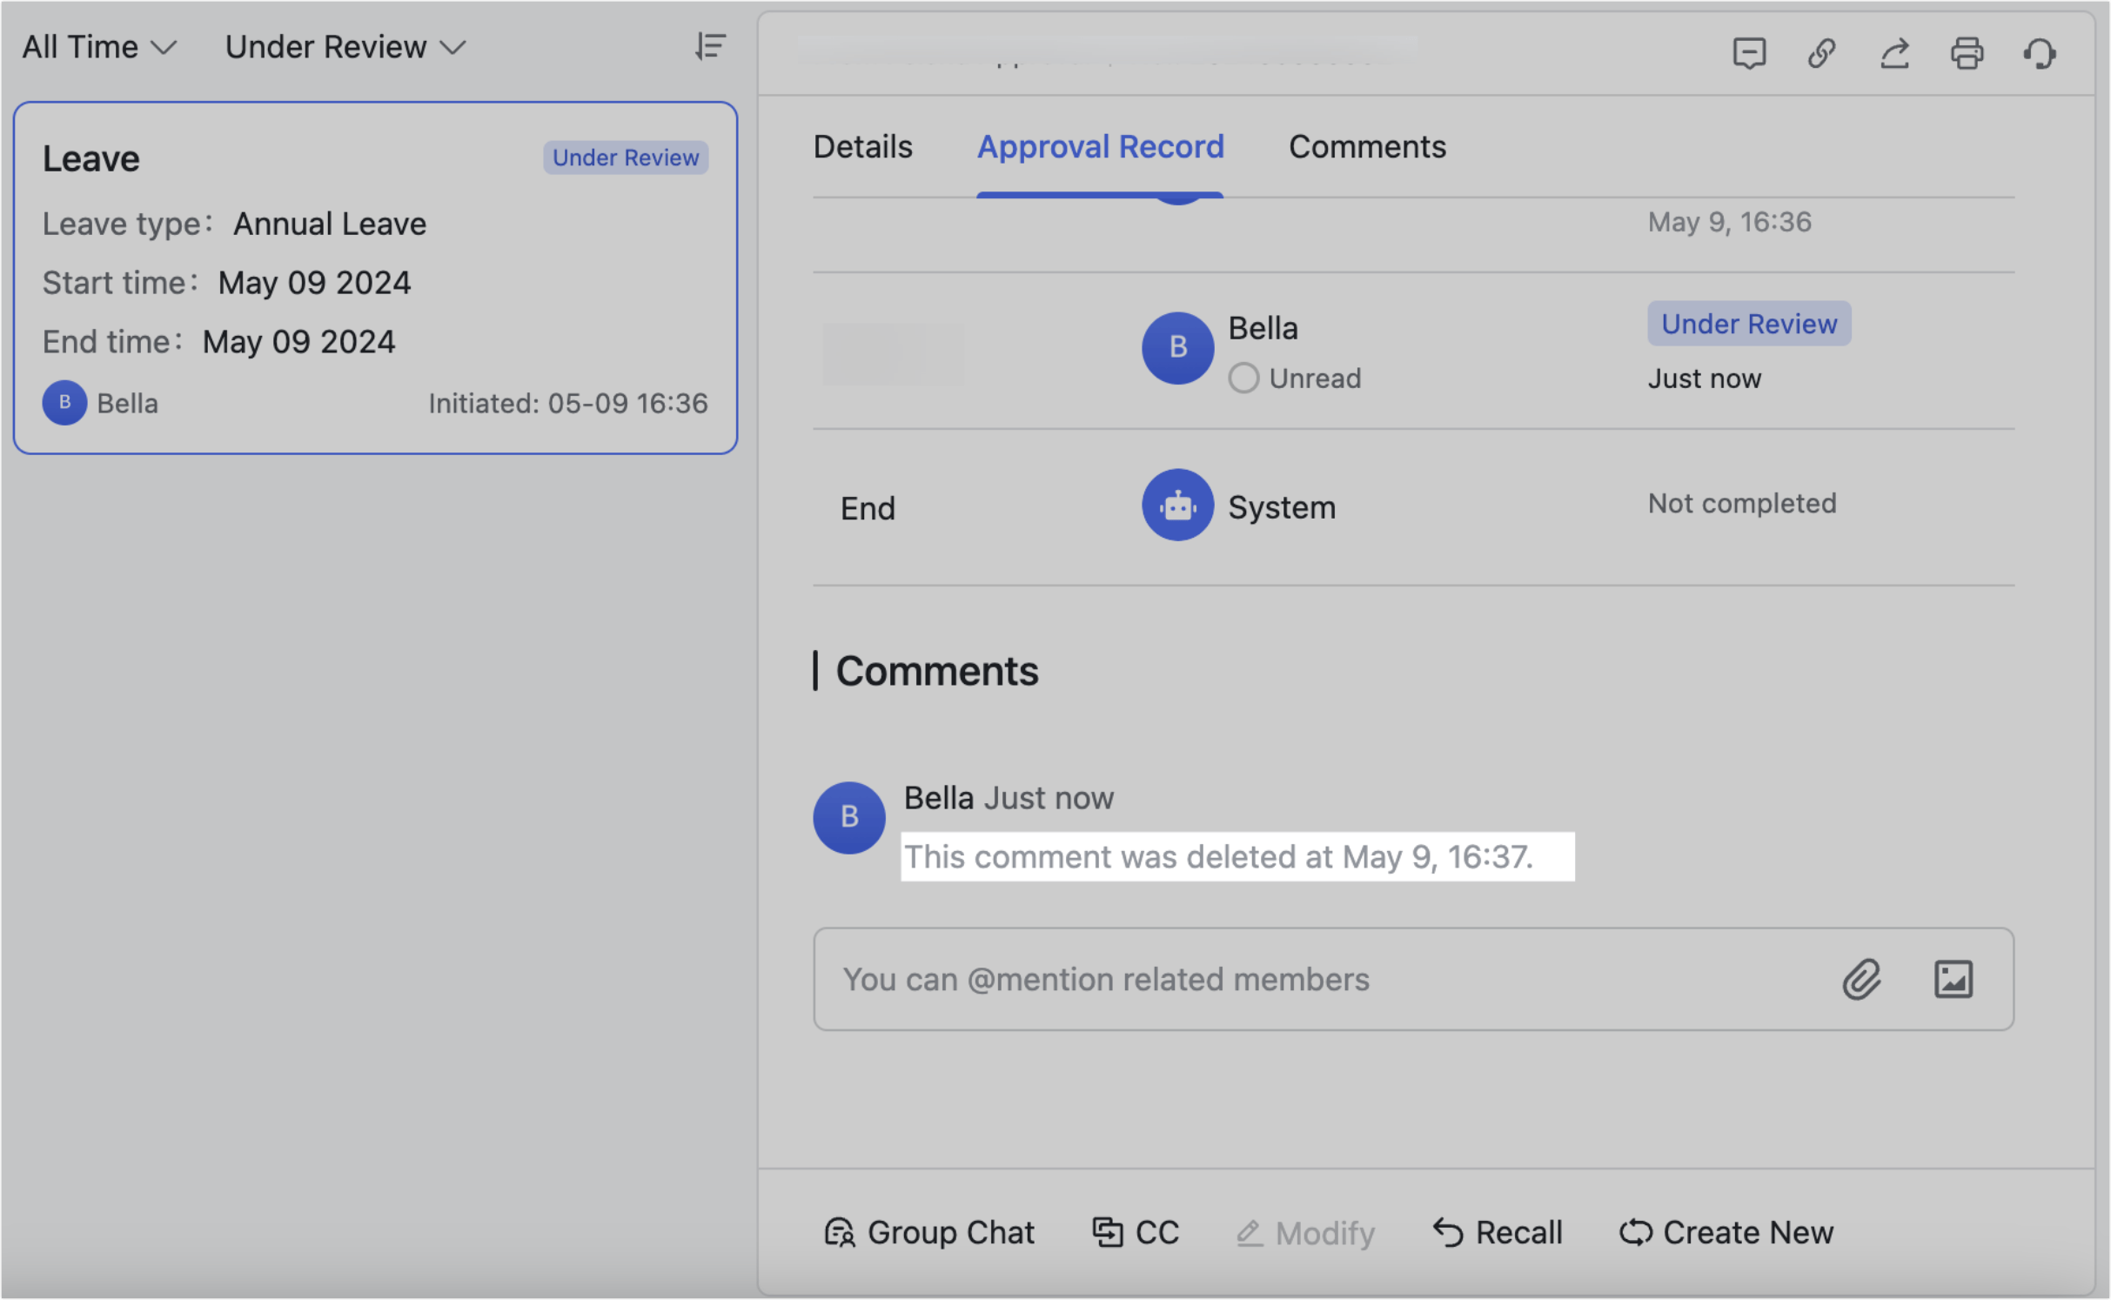
Task: Attach a file with the paperclip icon
Action: [x=1861, y=979]
